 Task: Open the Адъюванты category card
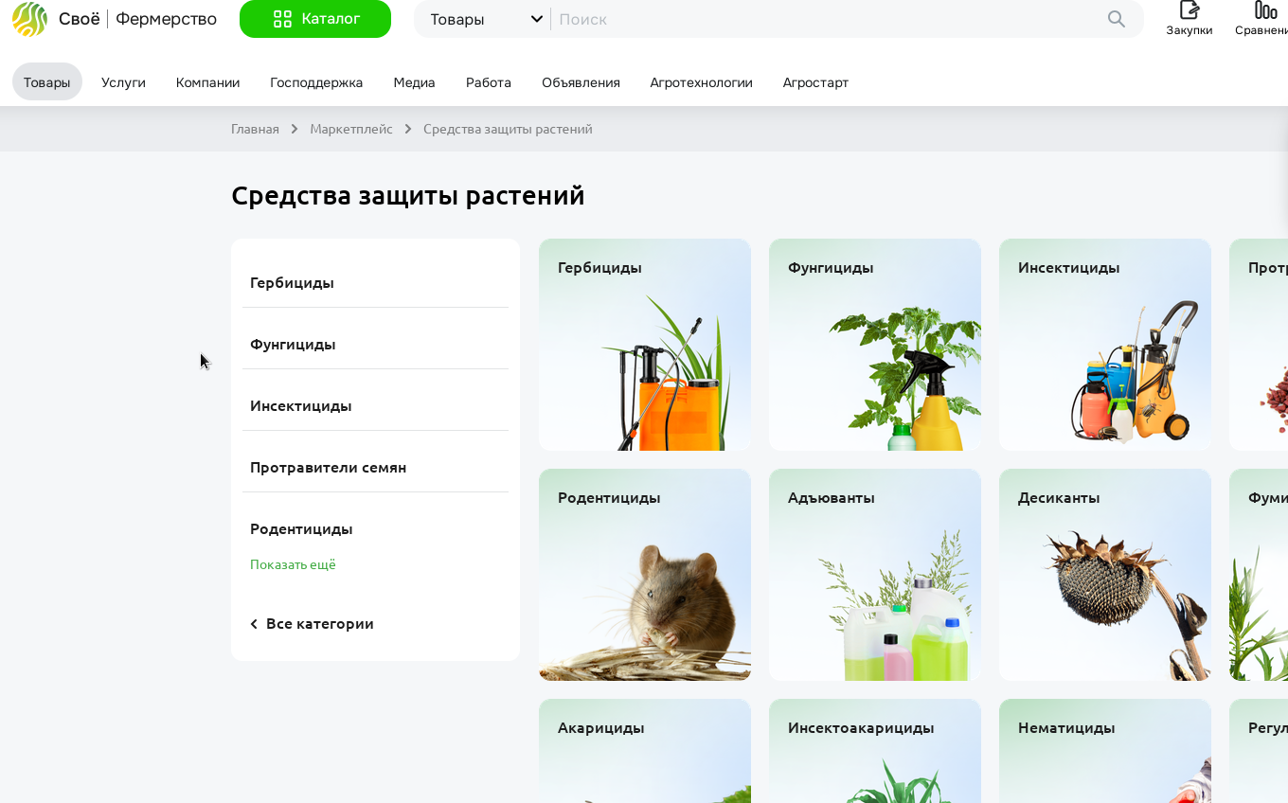click(x=875, y=575)
